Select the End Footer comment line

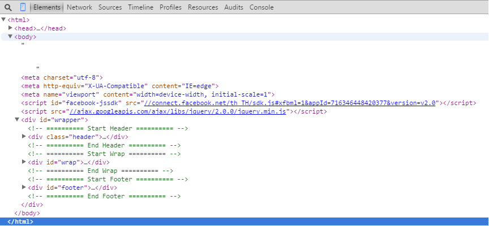click(x=104, y=196)
